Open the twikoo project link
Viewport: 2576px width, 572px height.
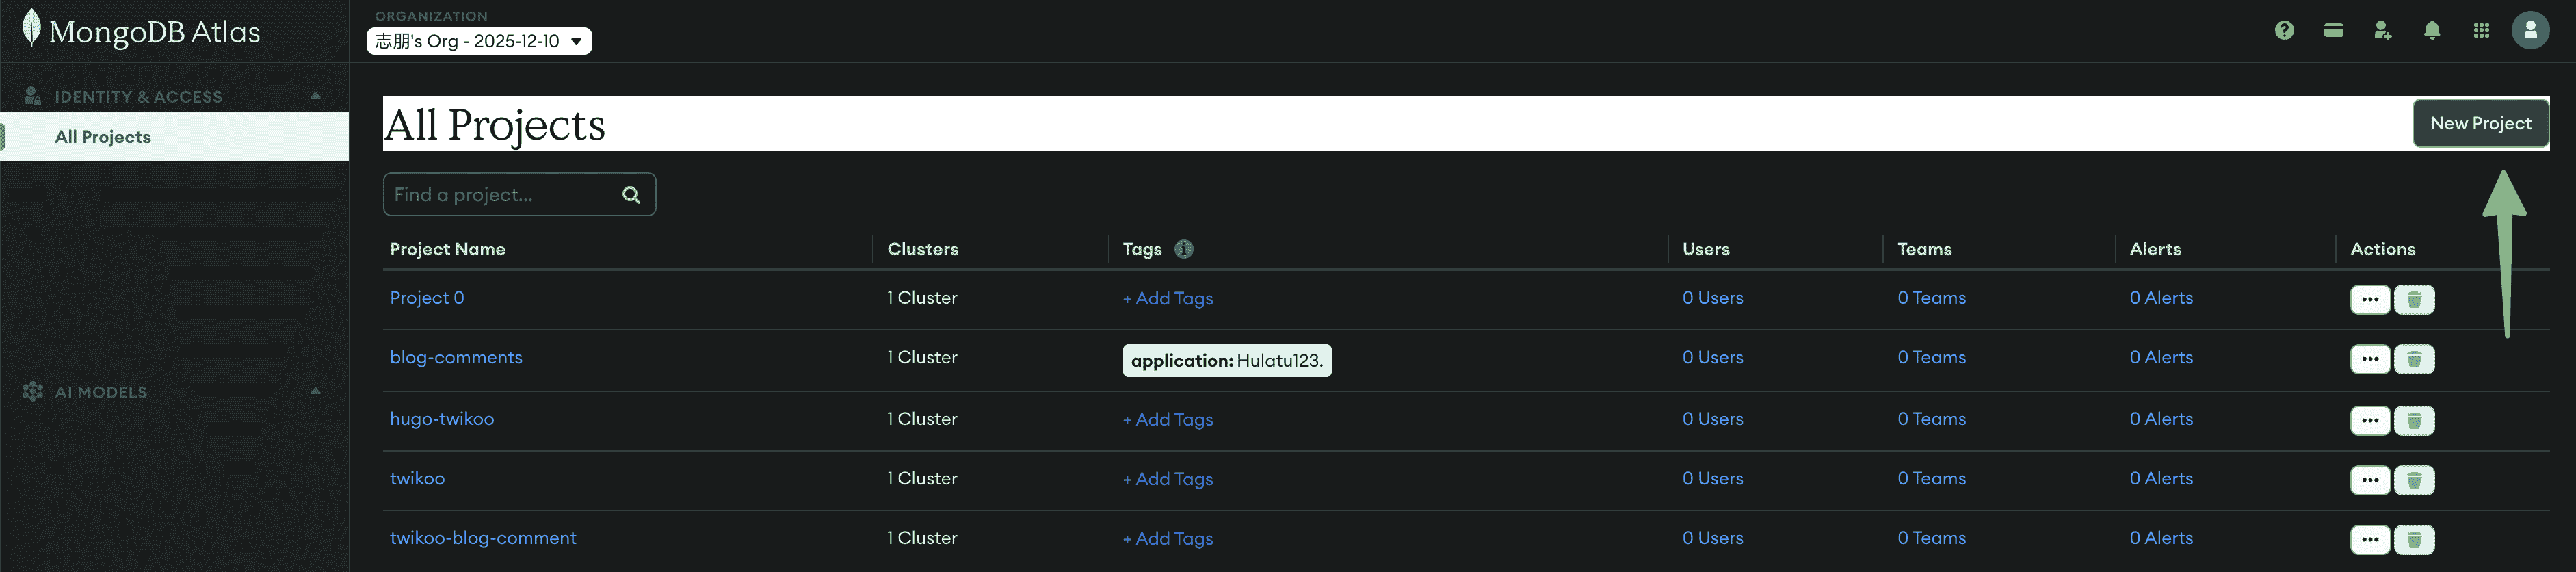[x=417, y=479]
